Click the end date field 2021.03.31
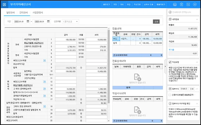The height and width of the screenshot is (125, 201). pos(42,22)
